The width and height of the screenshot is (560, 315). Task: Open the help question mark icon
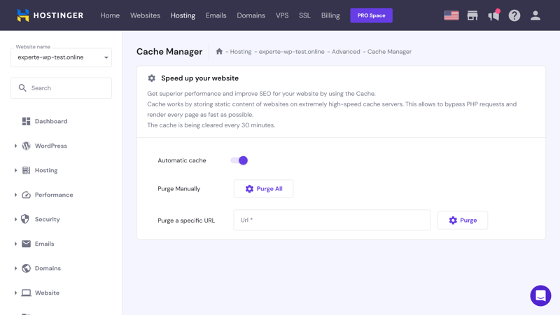click(514, 15)
